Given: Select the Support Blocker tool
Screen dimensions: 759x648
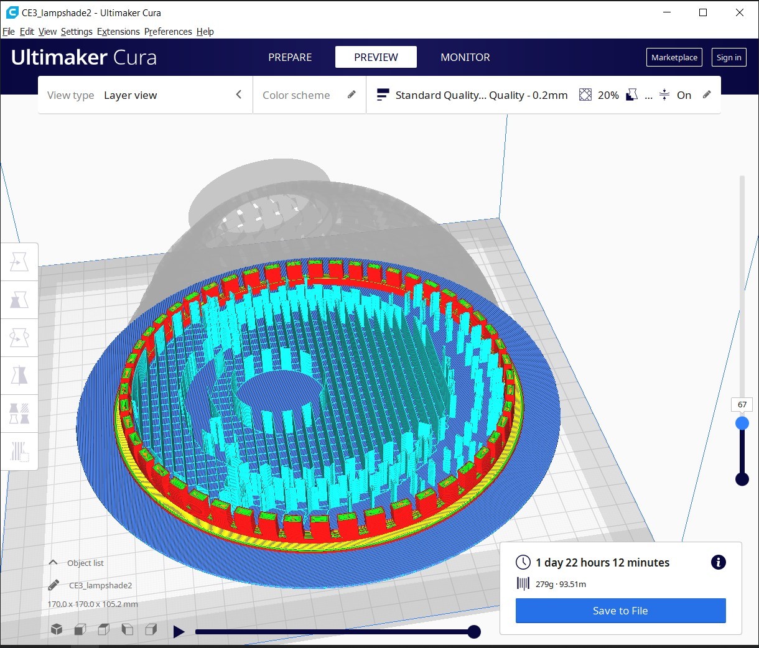Looking at the screenshot, I should click(x=19, y=451).
